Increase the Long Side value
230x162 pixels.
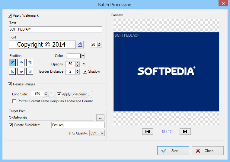click(x=46, y=92)
